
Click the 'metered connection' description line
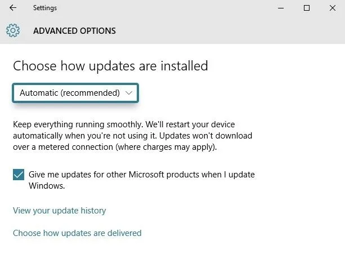tap(115, 147)
